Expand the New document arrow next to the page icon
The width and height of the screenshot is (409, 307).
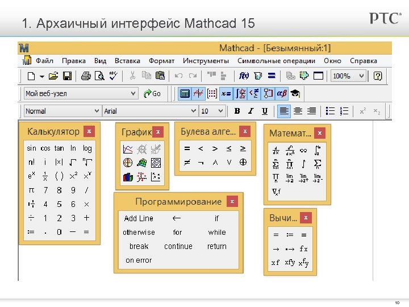tap(41, 77)
